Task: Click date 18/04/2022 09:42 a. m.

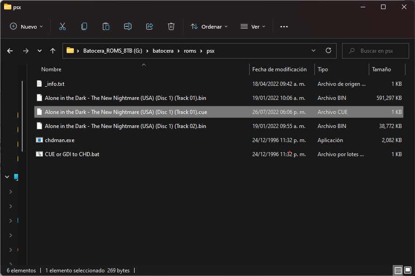Action: pos(279,84)
